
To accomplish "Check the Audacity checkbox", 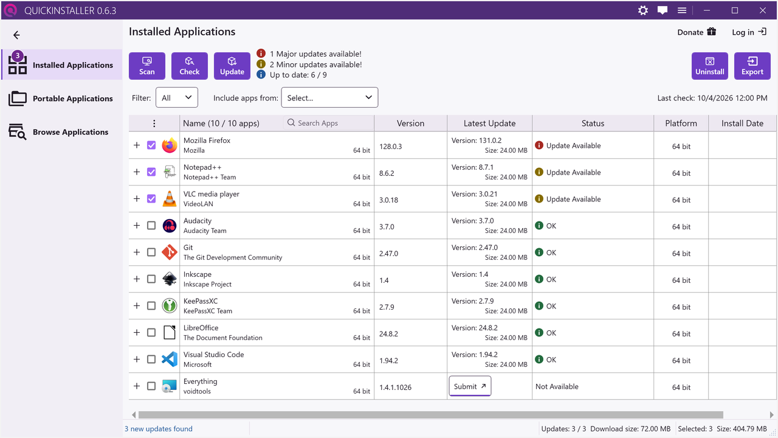I will click(x=151, y=226).
